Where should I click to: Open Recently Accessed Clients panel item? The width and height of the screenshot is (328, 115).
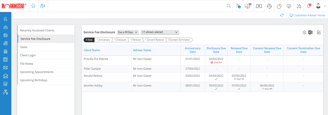coord(46,30)
